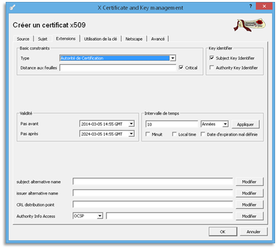Open the OCSP access method dropdown
277x249 pixels.
(100, 216)
